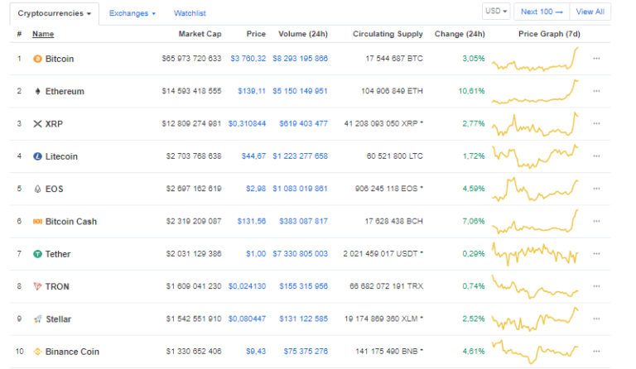
Task: Click the Bitcoin coin logo icon
Action: pyautogui.click(x=37, y=59)
